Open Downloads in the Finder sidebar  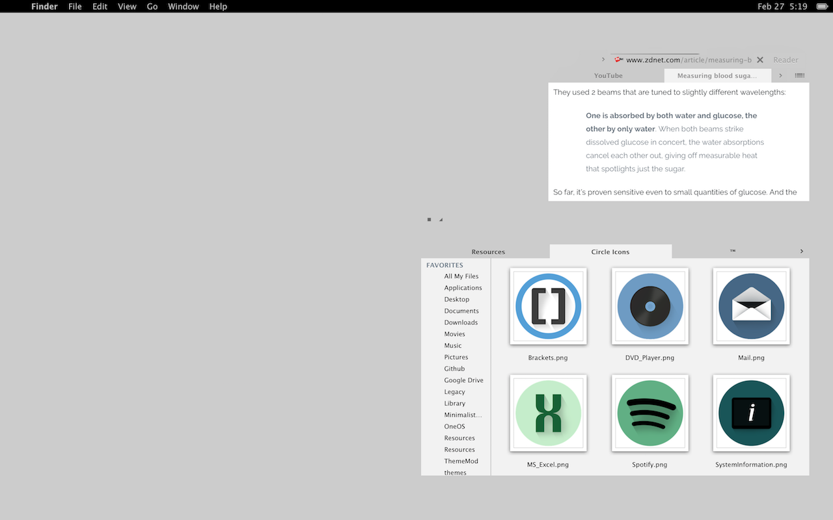[461, 322]
